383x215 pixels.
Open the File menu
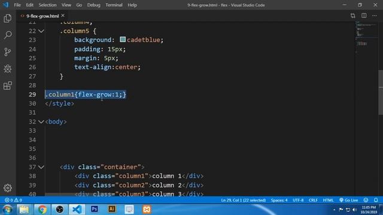click(x=17, y=5)
